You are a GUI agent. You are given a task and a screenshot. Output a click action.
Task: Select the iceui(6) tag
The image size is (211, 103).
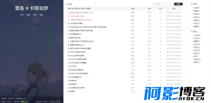coord(196,50)
